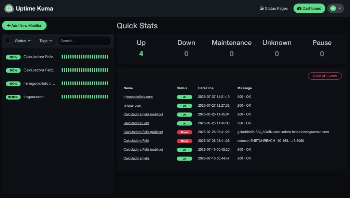Click the Pause stat heading

point(322,43)
